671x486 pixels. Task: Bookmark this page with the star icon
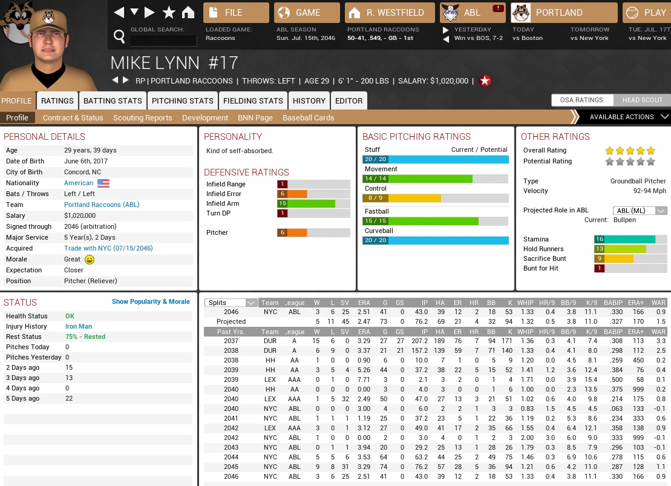tap(169, 13)
